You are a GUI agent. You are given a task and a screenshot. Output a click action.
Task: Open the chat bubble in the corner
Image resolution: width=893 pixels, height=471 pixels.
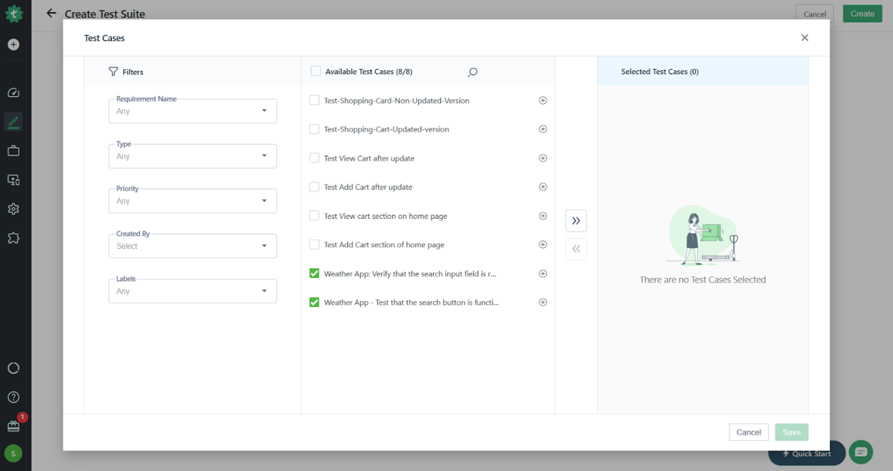click(x=860, y=452)
